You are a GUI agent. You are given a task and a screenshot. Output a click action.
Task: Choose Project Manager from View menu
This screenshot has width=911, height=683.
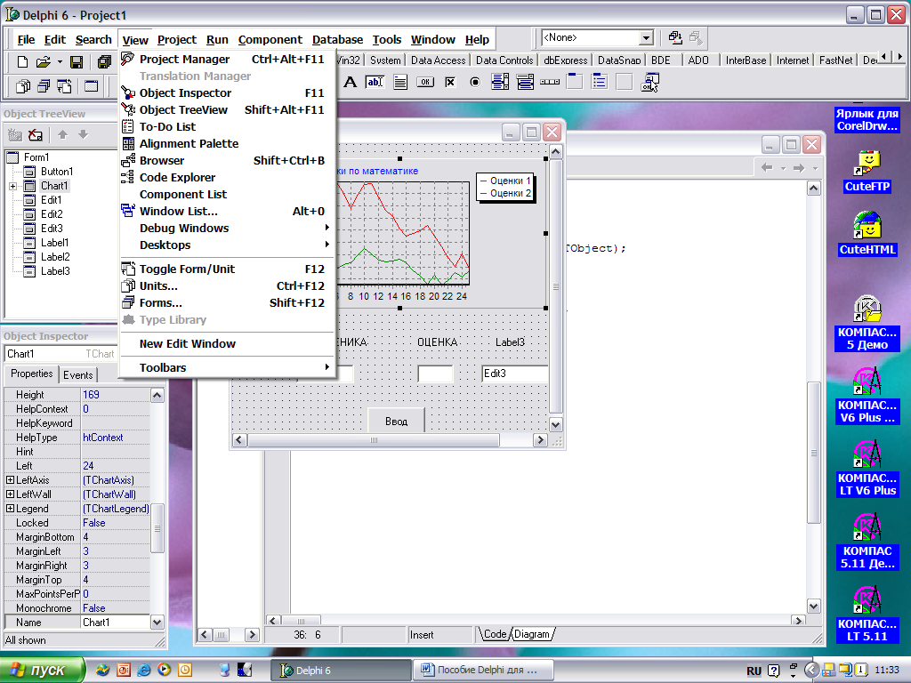(x=227, y=60)
